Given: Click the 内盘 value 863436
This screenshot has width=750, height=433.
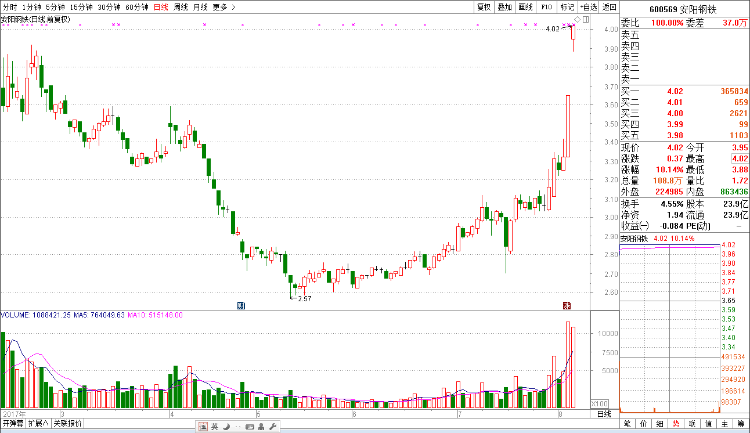Looking at the screenshot, I should coord(734,192).
